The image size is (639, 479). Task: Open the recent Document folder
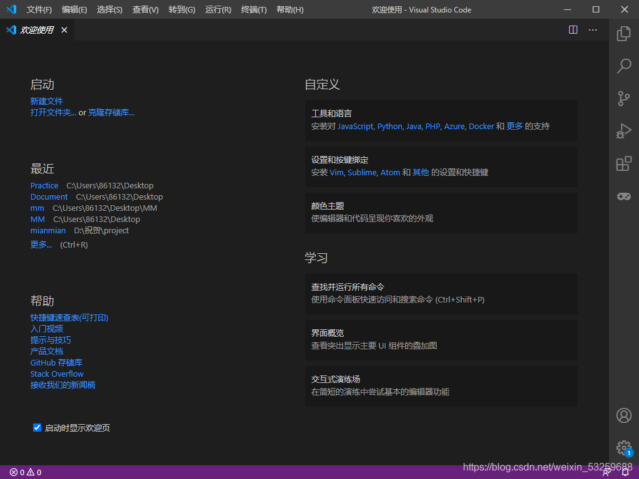[49, 196]
